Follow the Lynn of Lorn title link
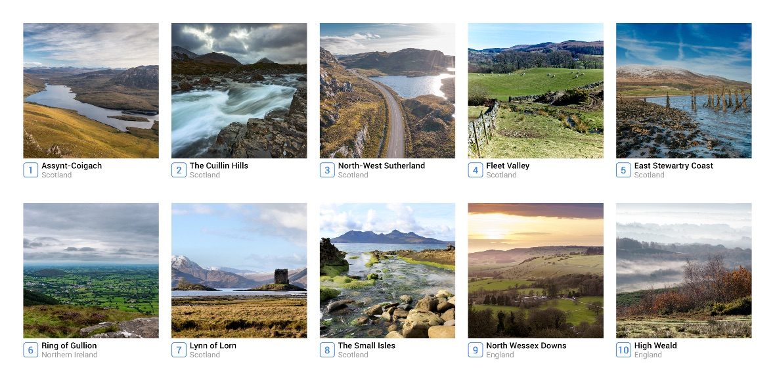The width and height of the screenshot is (775, 381). click(213, 346)
